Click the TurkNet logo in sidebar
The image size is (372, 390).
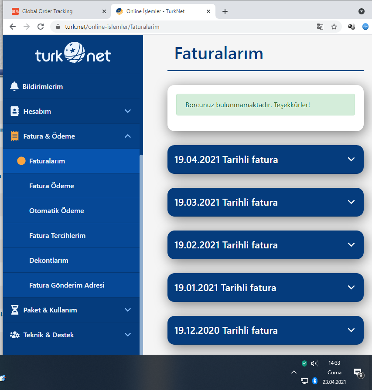[x=73, y=52]
